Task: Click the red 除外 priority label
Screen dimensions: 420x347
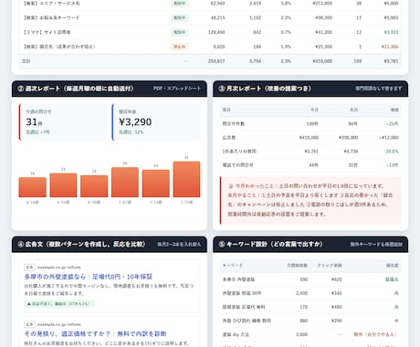Action: (375, 334)
